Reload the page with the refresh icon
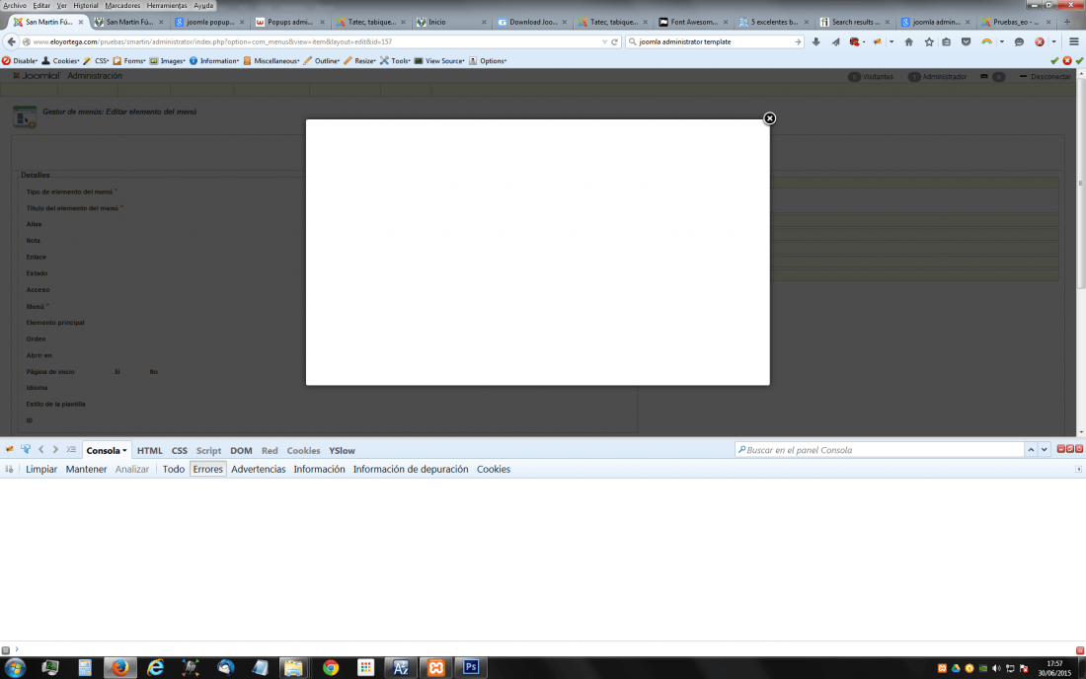The image size is (1086, 679). coord(614,41)
